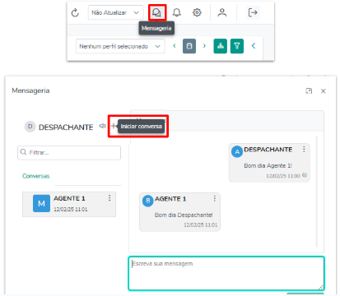The height and width of the screenshot is (296, 340).
Task: Open the Mensageria chat icon
Action: click(x=157, y=12)
